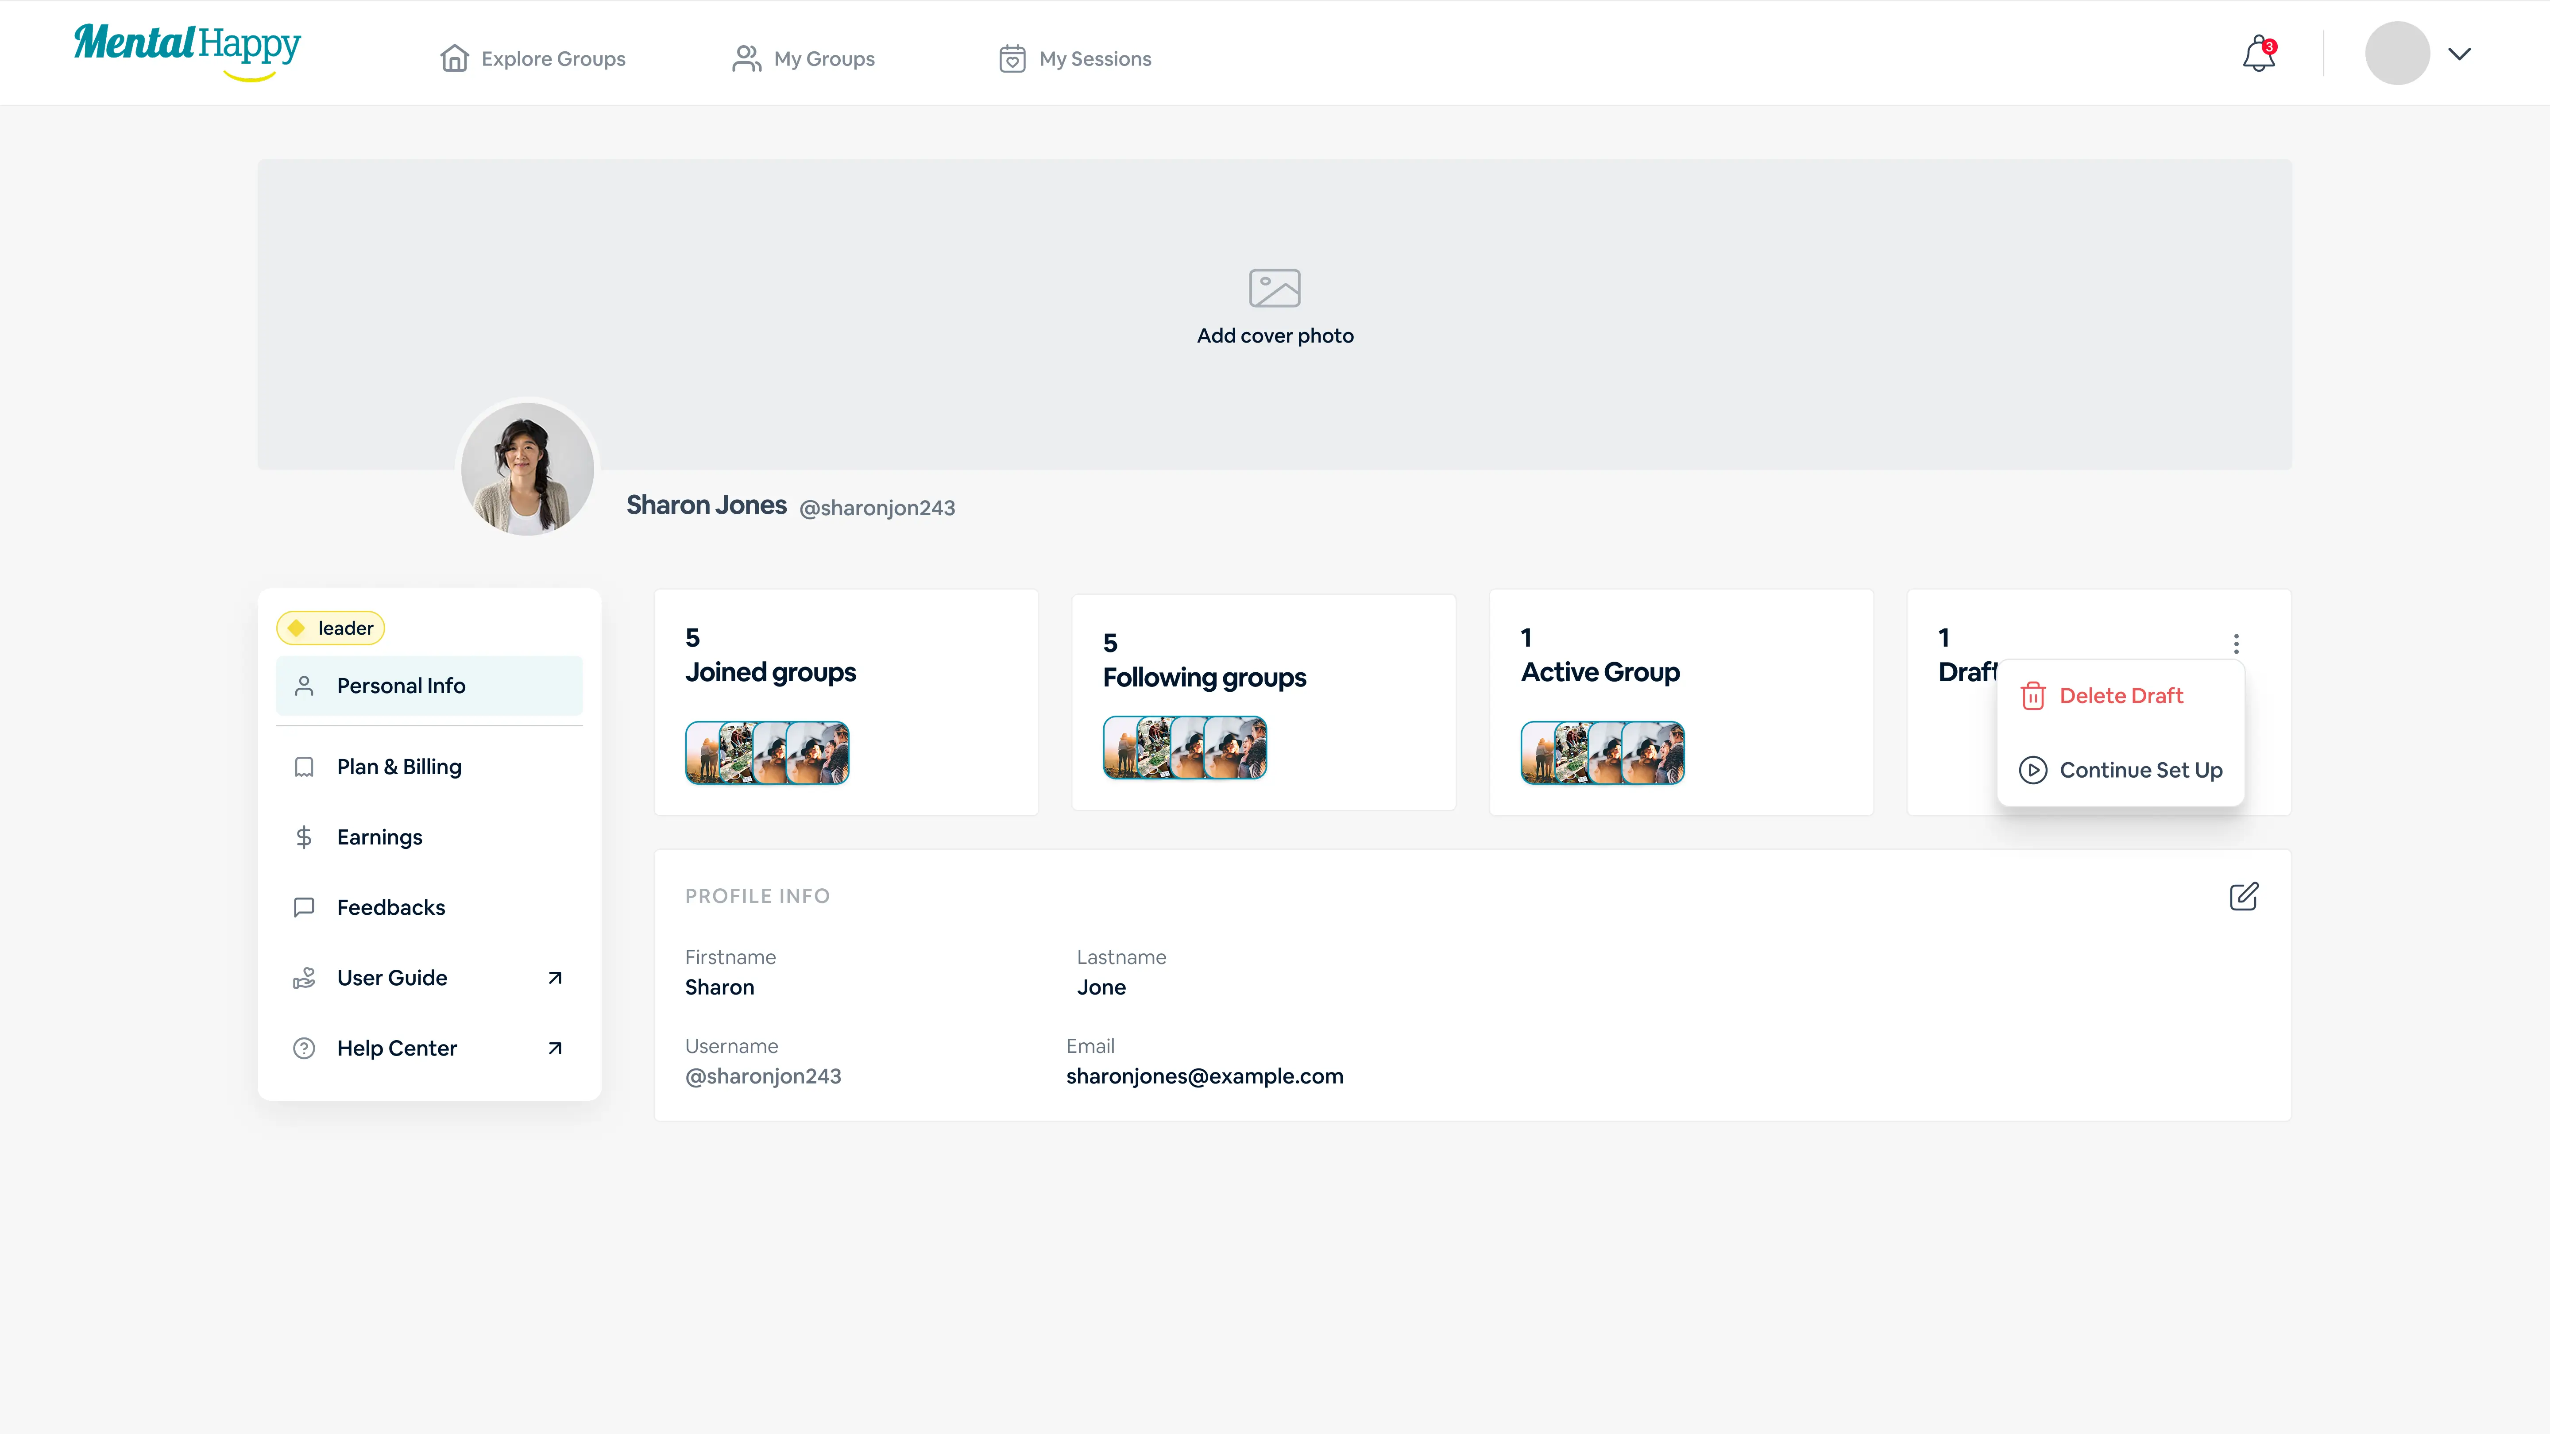Click the leader badge
This screenshot has height=1434, width=2550.
[331, 628]
